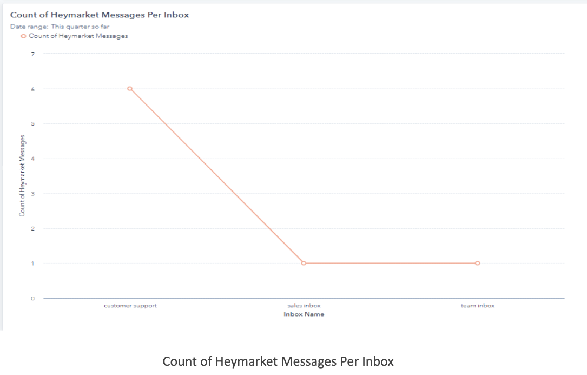Click the y-axis value 3

tap(33, 194)
